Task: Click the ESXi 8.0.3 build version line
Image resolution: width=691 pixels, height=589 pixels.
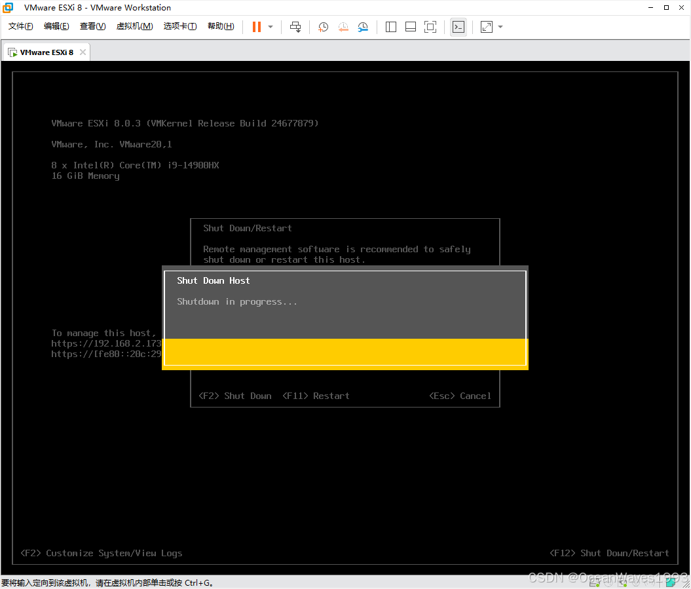Action: click(x=185, y=123)
